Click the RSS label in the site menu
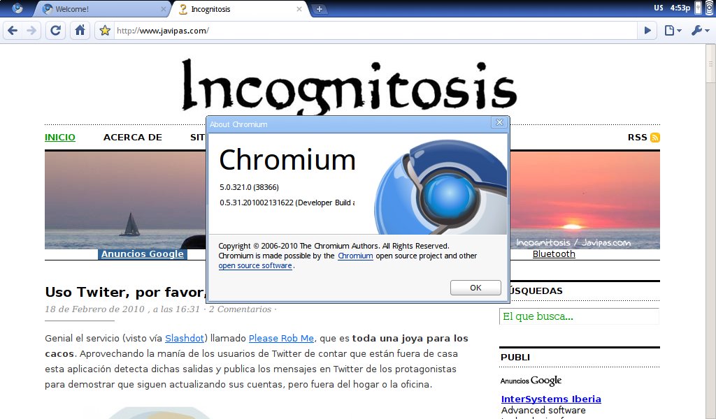The width and height of the screenshot is (716, 419). (637, 138)
